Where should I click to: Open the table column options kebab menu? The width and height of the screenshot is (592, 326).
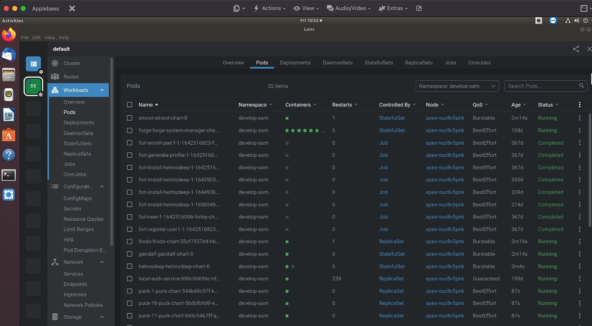(x=580, y=105)
